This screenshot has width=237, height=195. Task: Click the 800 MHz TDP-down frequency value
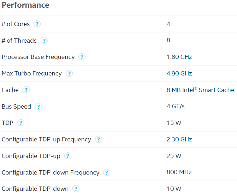tap(179, 172)
